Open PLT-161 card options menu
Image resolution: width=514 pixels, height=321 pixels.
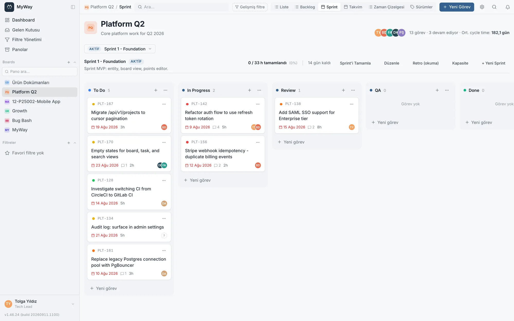(164, 251)
